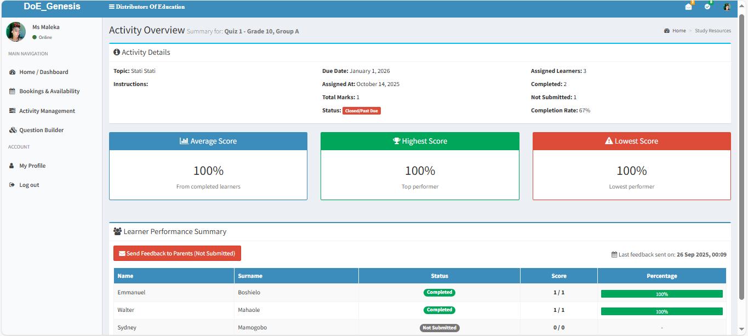This screenshot has width=748, height=336.
Task: Click the learners group icon on Performance Summary
Action: (118, 231)
